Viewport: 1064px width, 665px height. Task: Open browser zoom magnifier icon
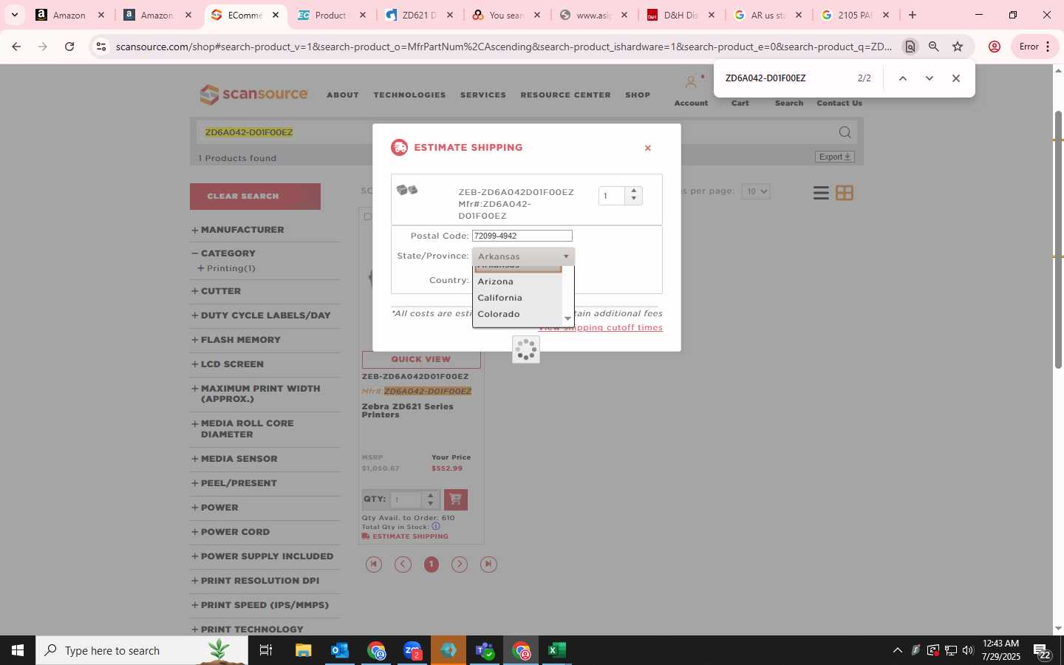click(x=934, y=47)
